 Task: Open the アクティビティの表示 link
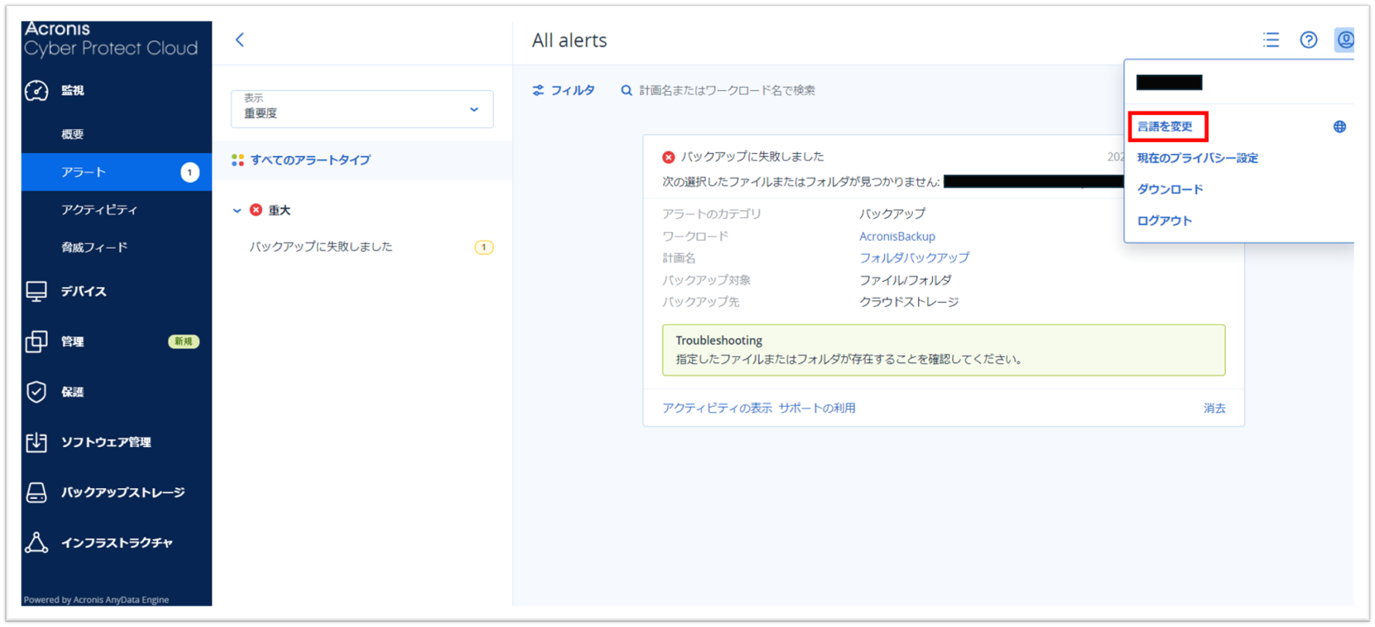(716, 408)
